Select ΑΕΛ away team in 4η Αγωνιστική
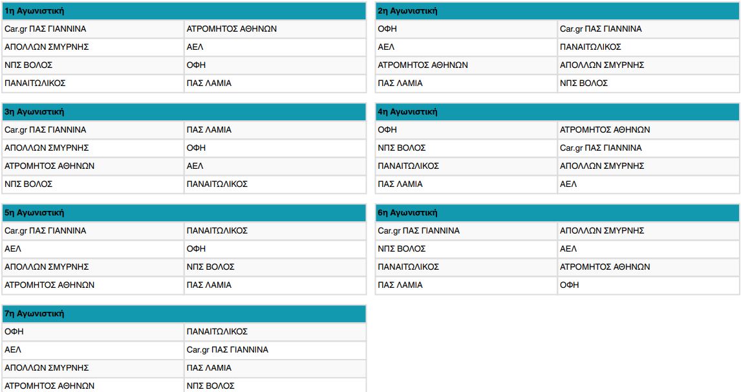Screen dimensions: 741x392 pos(568,184)
